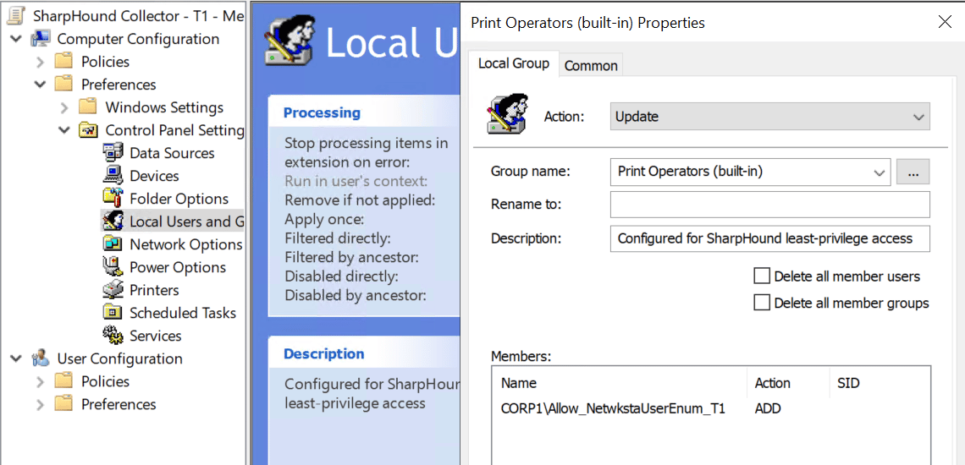Expand the Windows Settings node
The width and height of the screenshot is (965, 465).
click(64, 107)
